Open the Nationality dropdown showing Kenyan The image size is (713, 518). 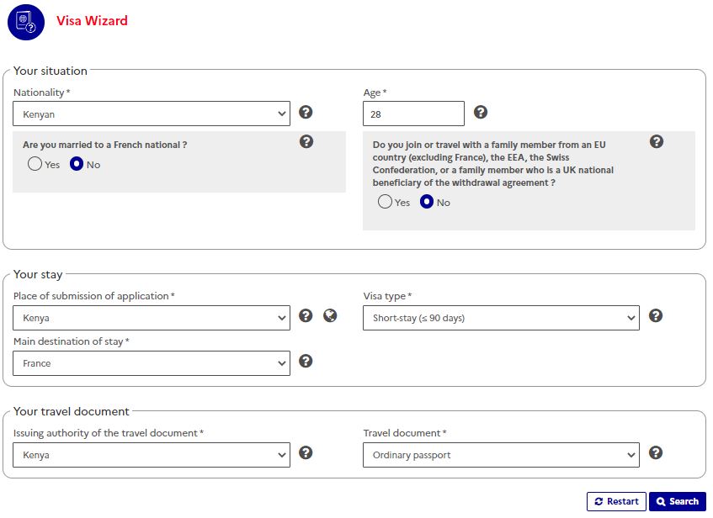point(152,114)
